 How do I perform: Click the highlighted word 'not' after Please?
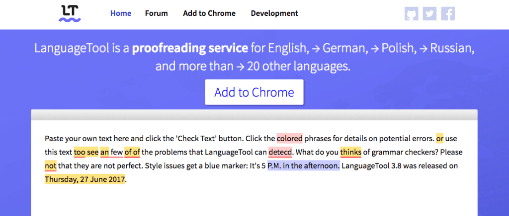[51, 166]
